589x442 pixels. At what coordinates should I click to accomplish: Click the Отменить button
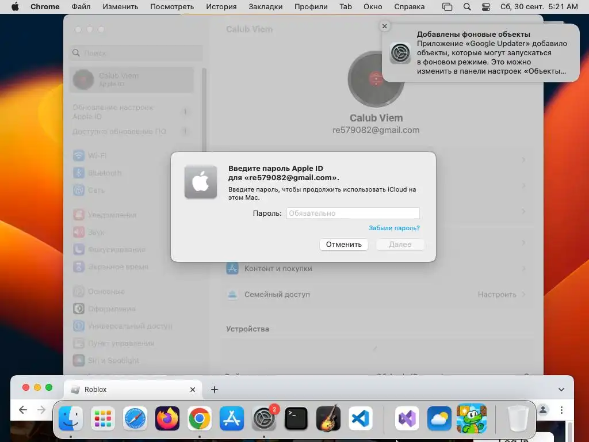pos(344,244)
